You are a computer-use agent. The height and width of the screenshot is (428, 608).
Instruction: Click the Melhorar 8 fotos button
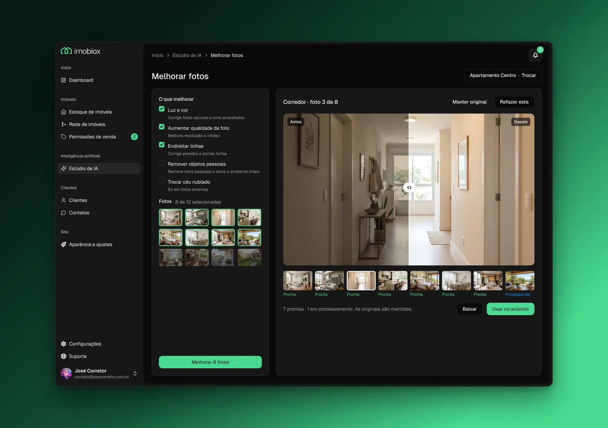pyautogui.click(x=210, y=362)
